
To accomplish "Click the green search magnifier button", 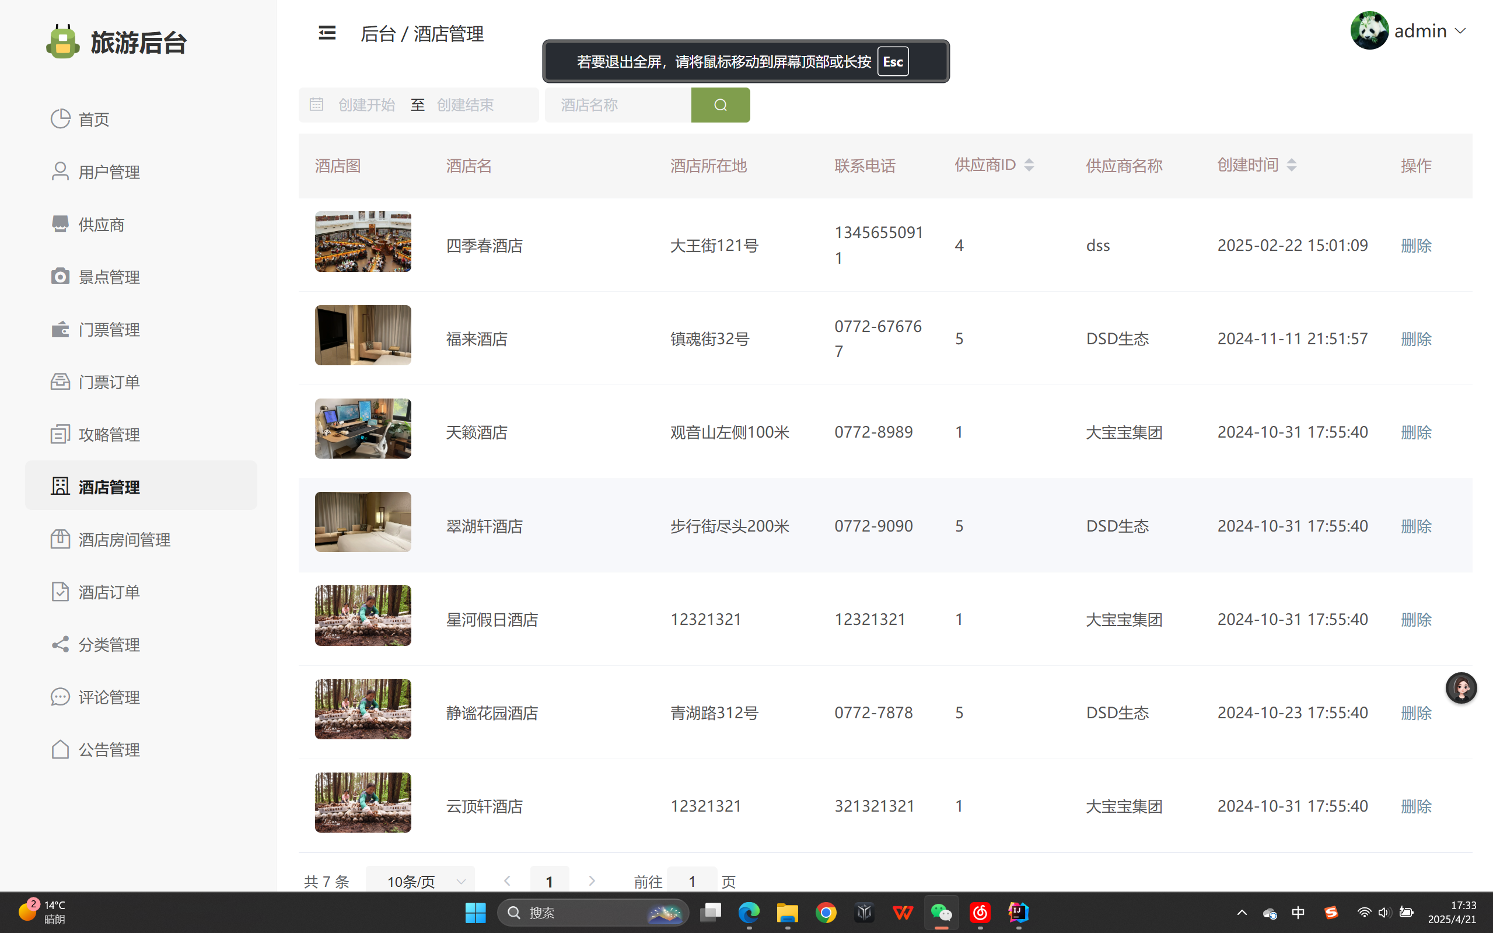I will 720,105.
